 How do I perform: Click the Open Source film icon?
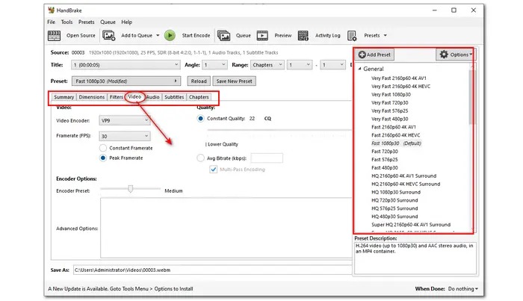point(54,35)
